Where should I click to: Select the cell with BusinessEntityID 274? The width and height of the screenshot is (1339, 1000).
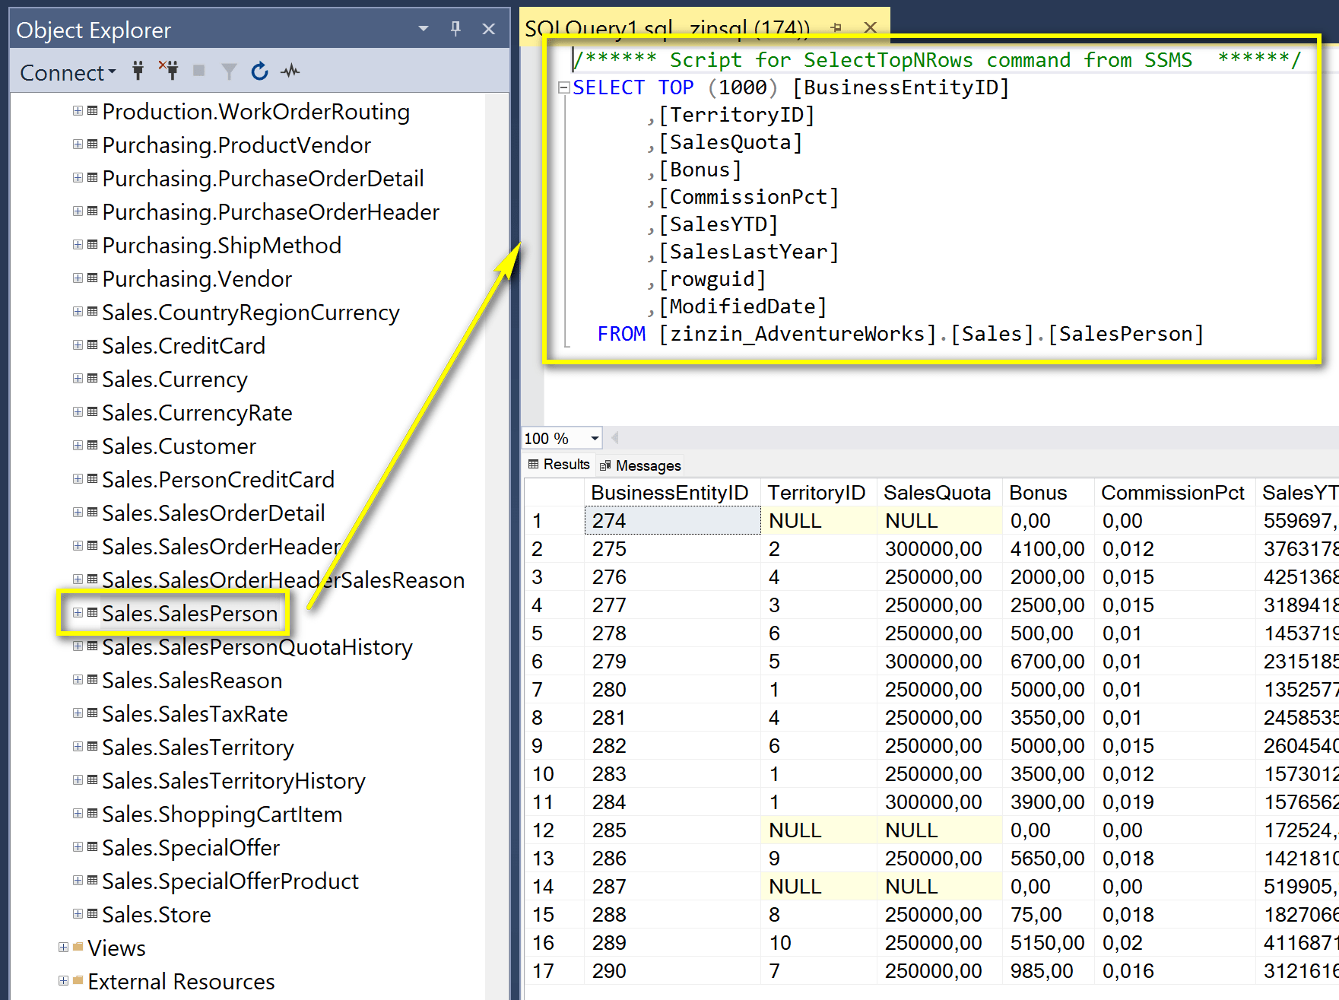[x=673, y=521]
